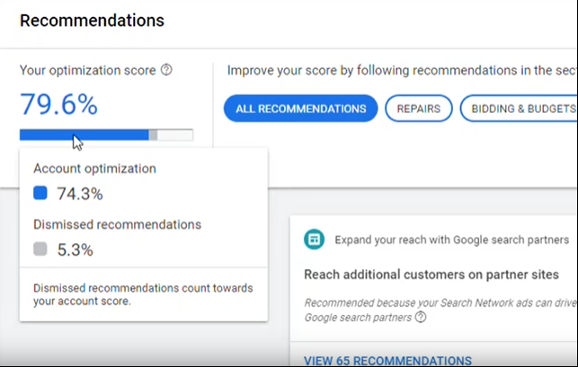Screen dimensions: 578x367
Task: Click the Recommendations page heading
Action: [x=92, y=21]
